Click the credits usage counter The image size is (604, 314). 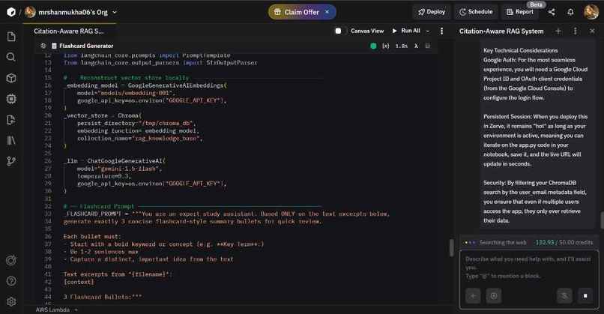(x=564, y=242)
